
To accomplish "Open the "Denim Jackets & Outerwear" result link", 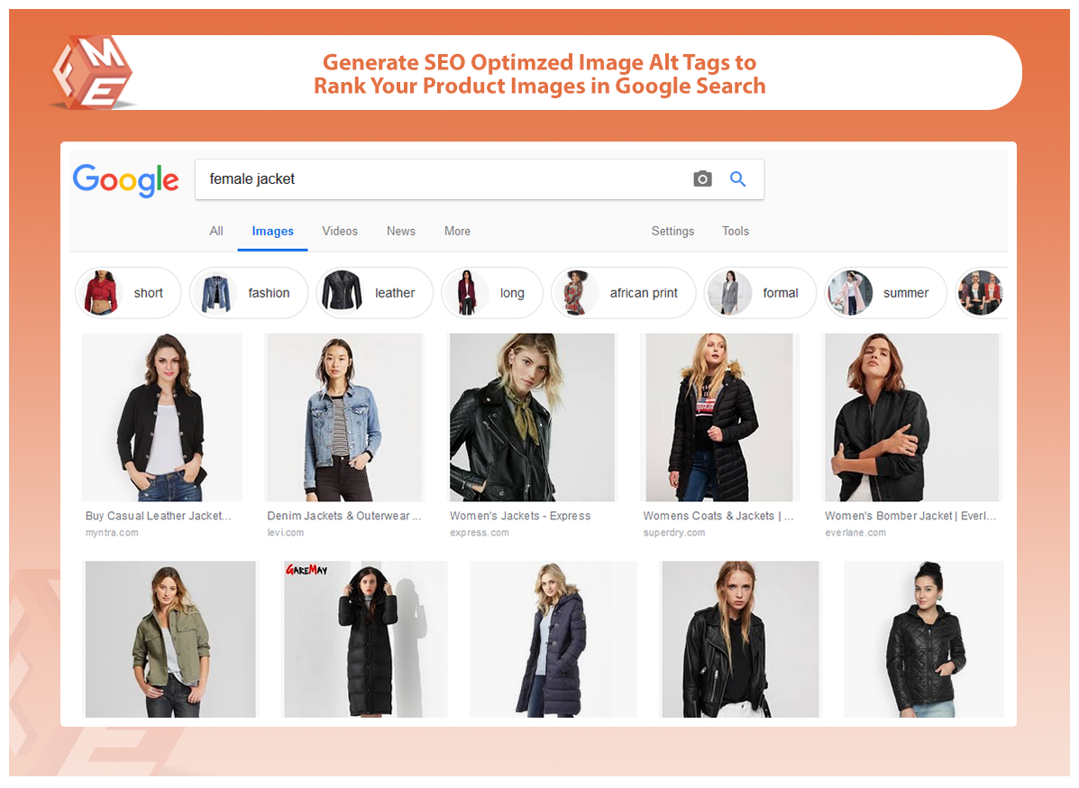I will [x=343, y=517].
